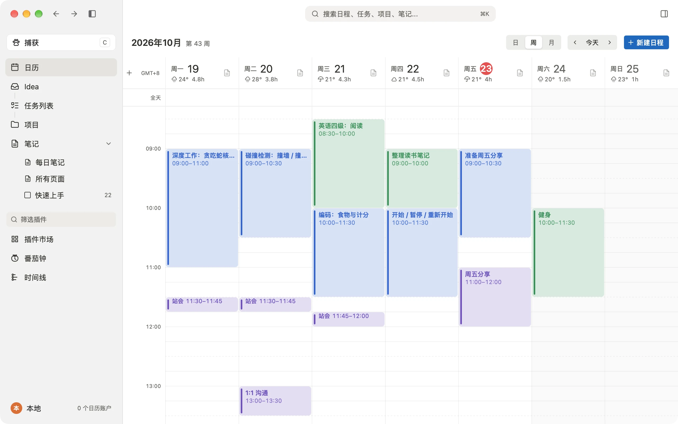Open Friday 23 daily note icon

coord(520,73)
